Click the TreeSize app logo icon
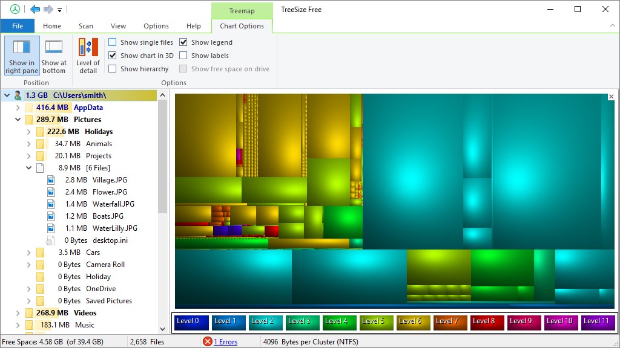 [15, 9]
